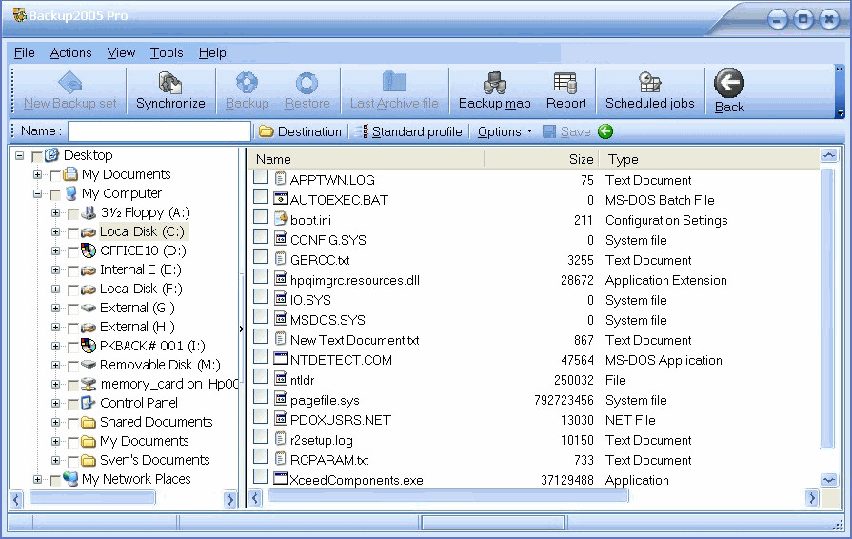Click the Back arrow icon
Viewport: 852px width, 539px height.
[729, 83]
